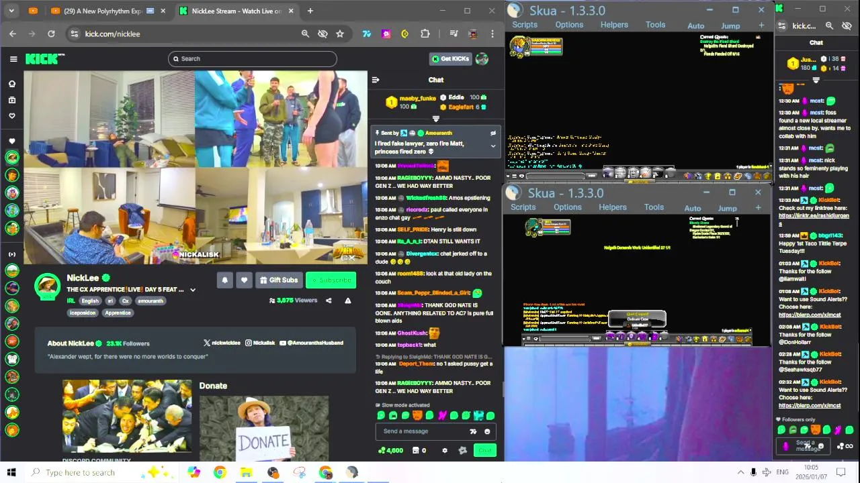Expand leaderboard handle in right chat window
The width and height of the screenshot is (860, 483).
coord(816,80)
